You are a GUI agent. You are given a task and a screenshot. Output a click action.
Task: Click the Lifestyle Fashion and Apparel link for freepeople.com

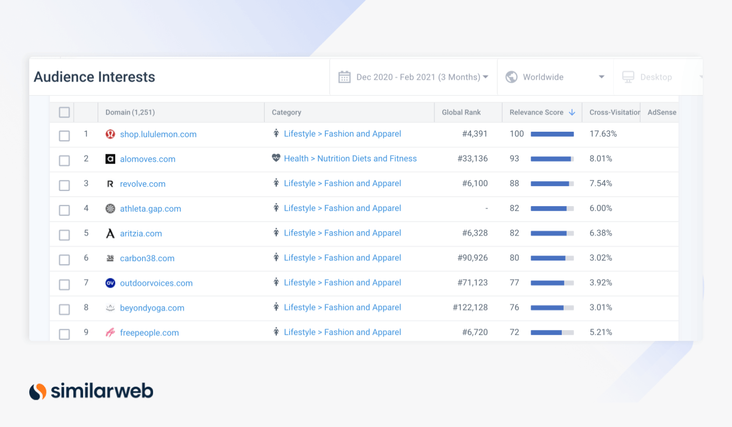tap(342, 332)
